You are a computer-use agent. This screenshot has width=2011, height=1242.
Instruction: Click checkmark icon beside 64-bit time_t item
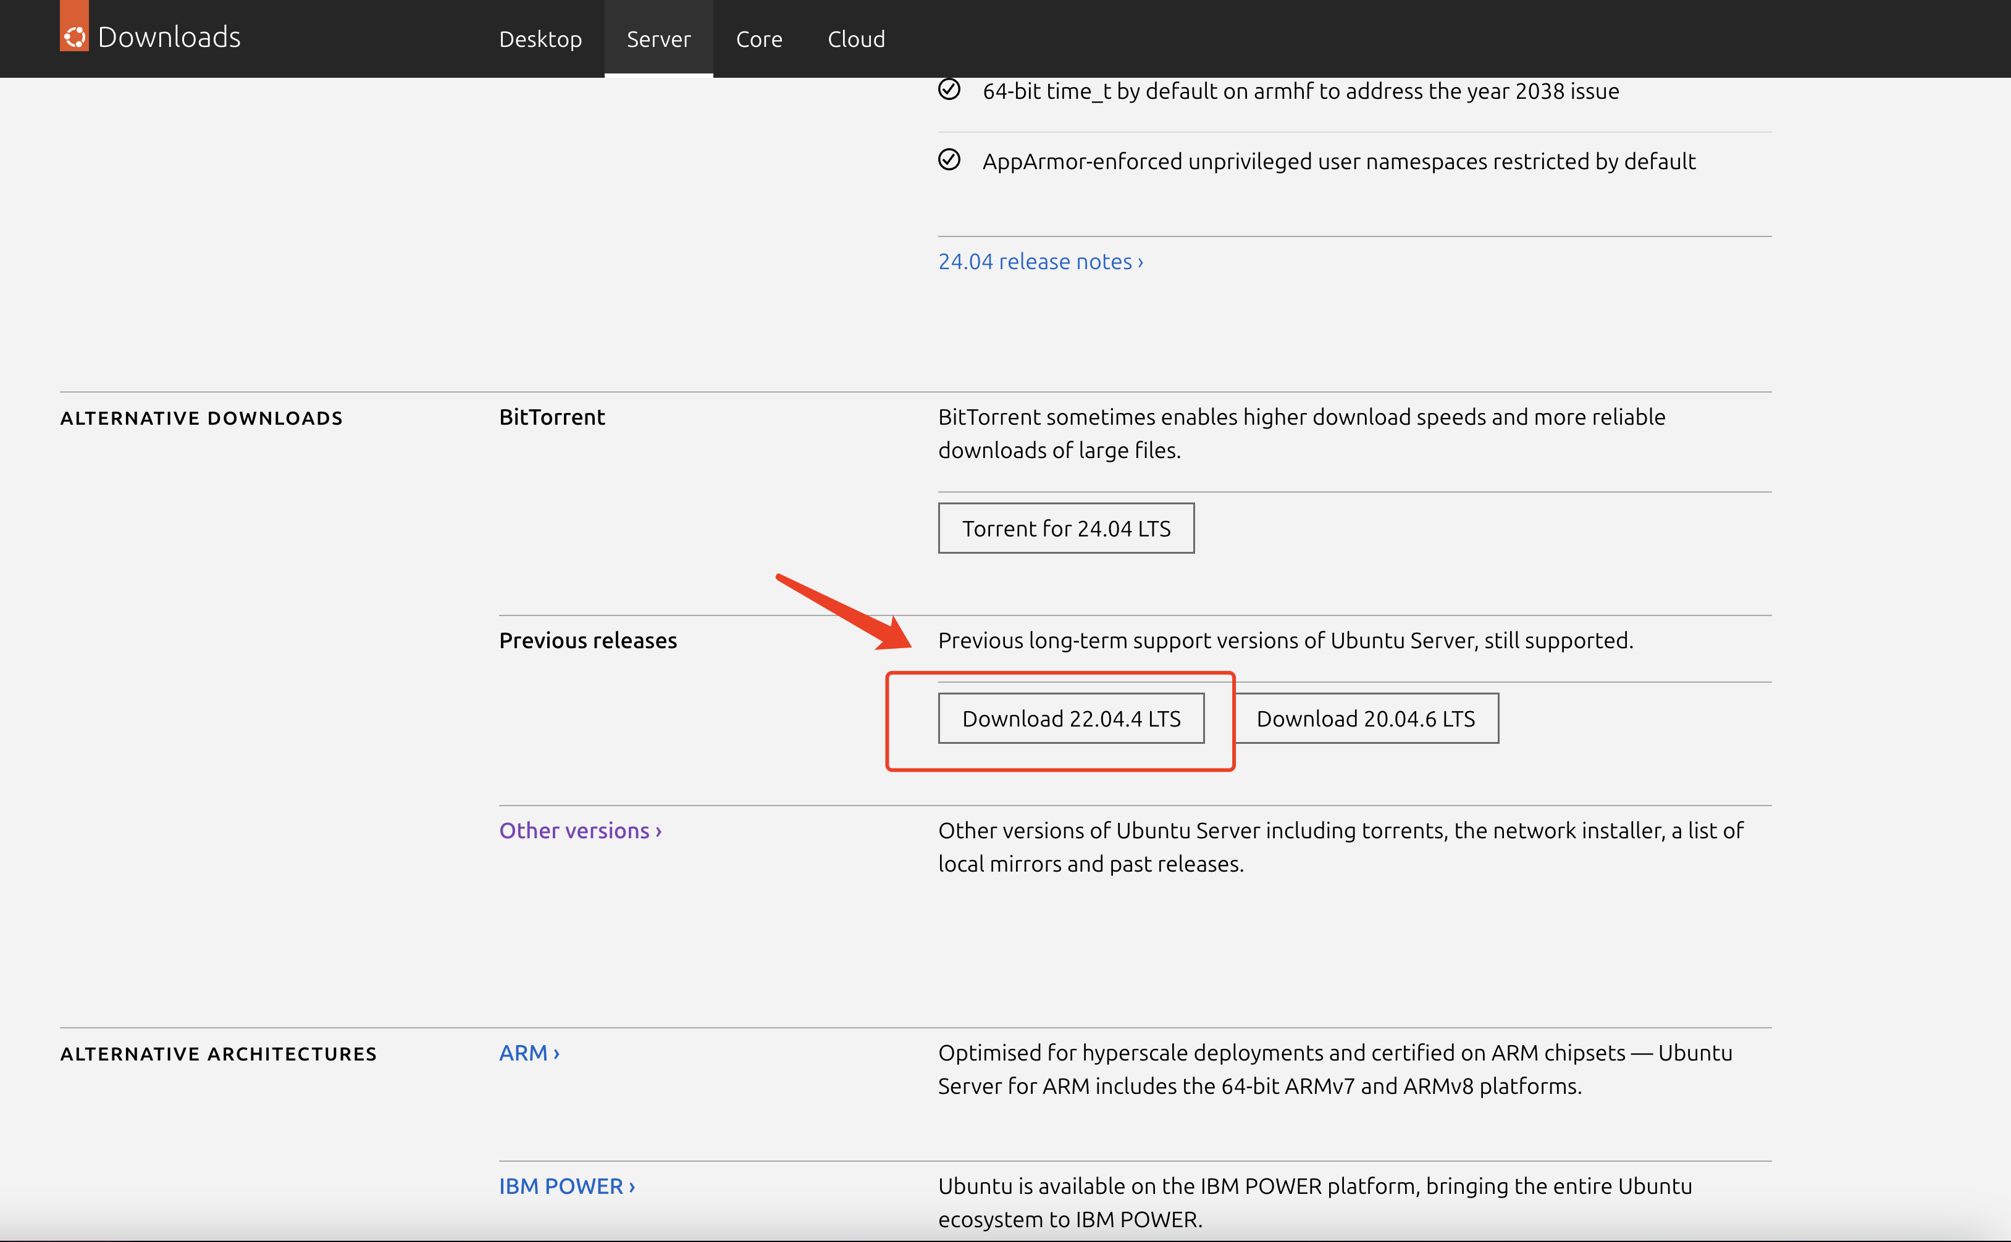[949, 89]
